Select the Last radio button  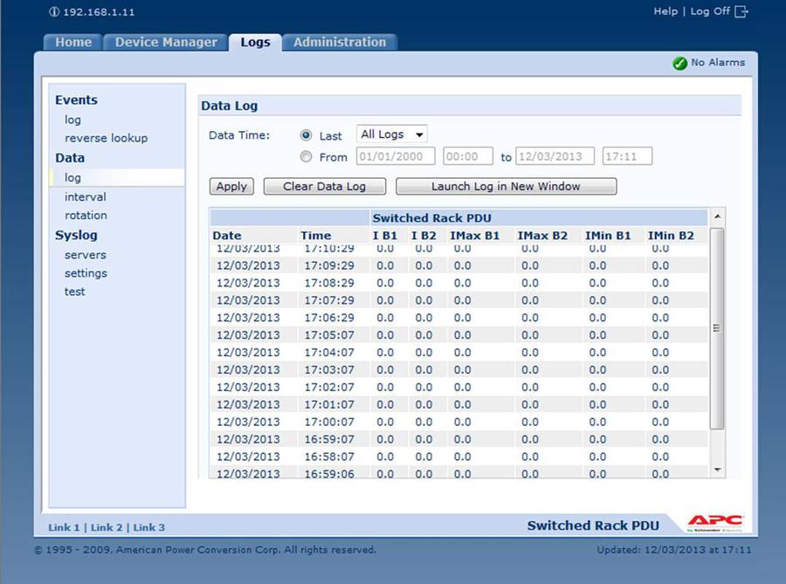(306, 135)
